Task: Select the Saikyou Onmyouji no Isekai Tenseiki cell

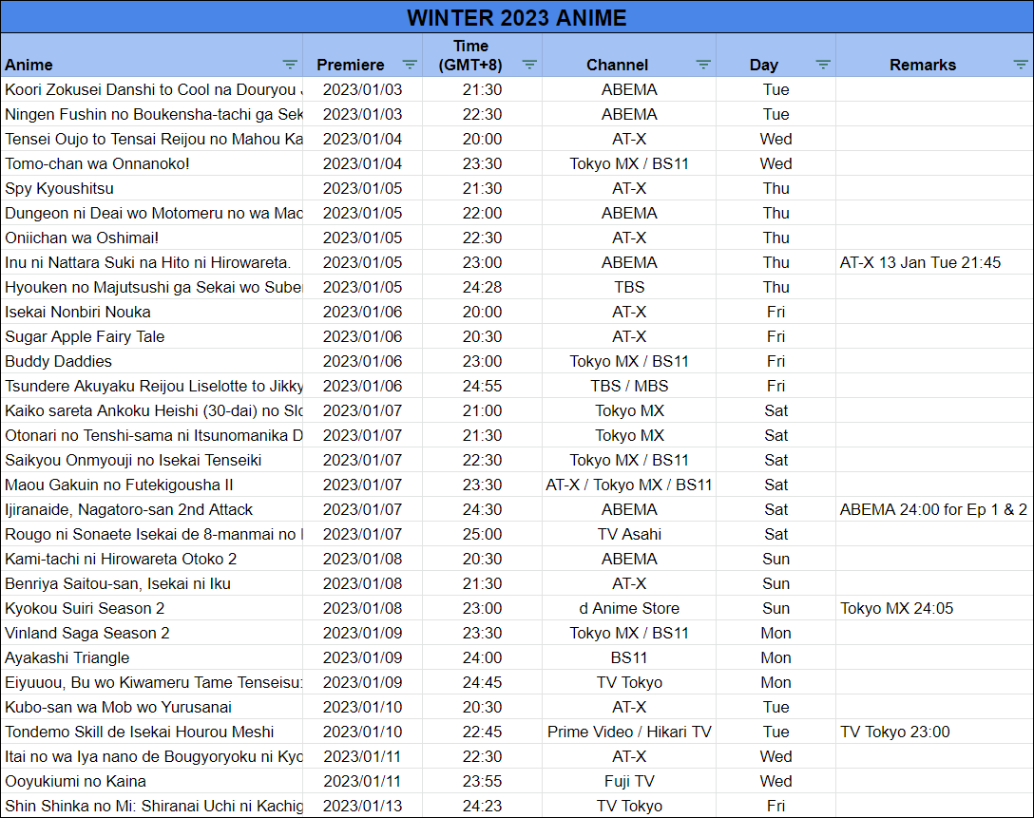Action: tap(152, 460)
